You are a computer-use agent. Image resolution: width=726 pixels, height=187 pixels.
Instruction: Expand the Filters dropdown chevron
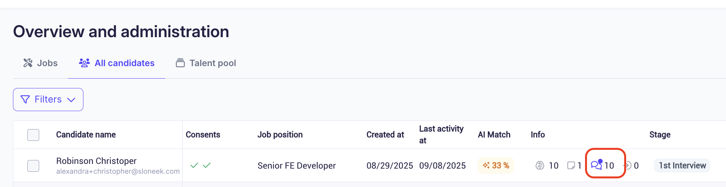pos(71,100)
